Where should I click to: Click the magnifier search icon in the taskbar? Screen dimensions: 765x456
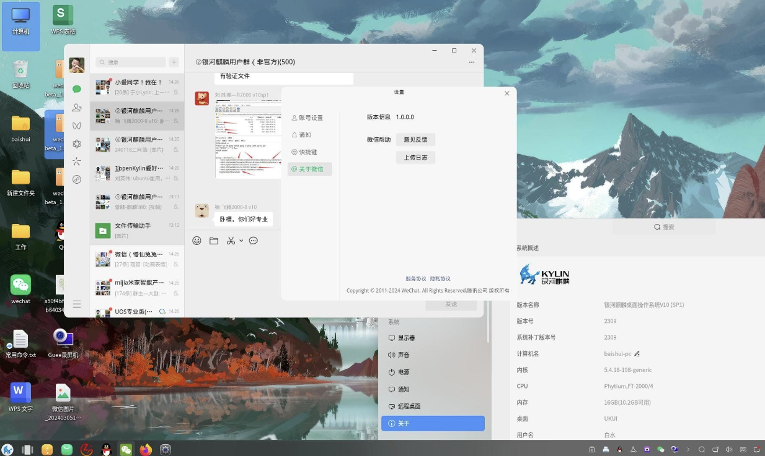702,449
